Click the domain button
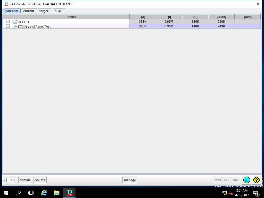 (25, 180)
